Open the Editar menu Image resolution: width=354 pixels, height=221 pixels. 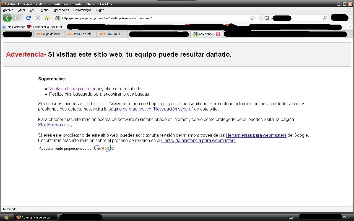pos(21,10)
